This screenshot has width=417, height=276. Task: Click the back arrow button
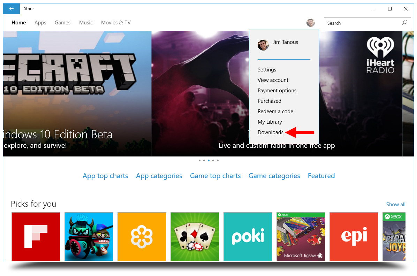[x=12, y=9]
